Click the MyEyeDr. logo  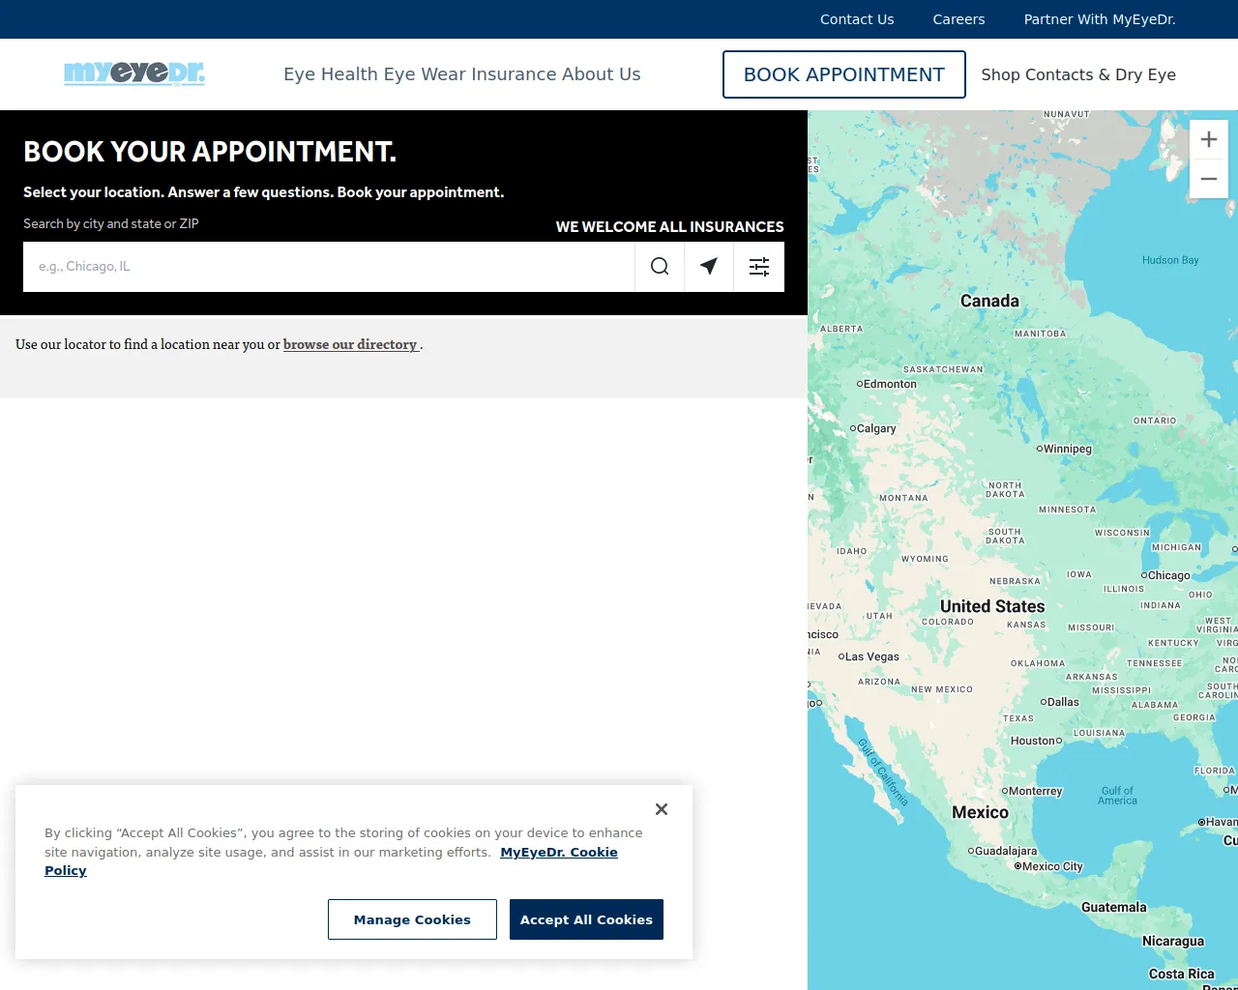point(134,73)
